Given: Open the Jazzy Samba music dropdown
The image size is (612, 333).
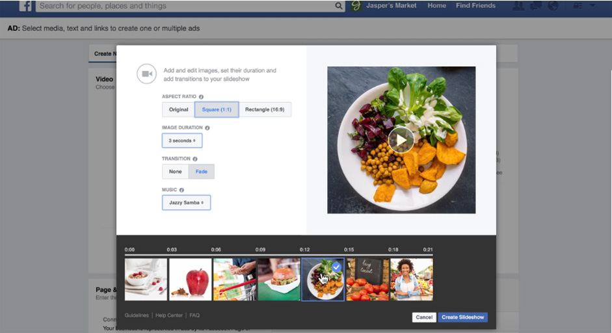Looking at the screenshot, I should (187, 203).
